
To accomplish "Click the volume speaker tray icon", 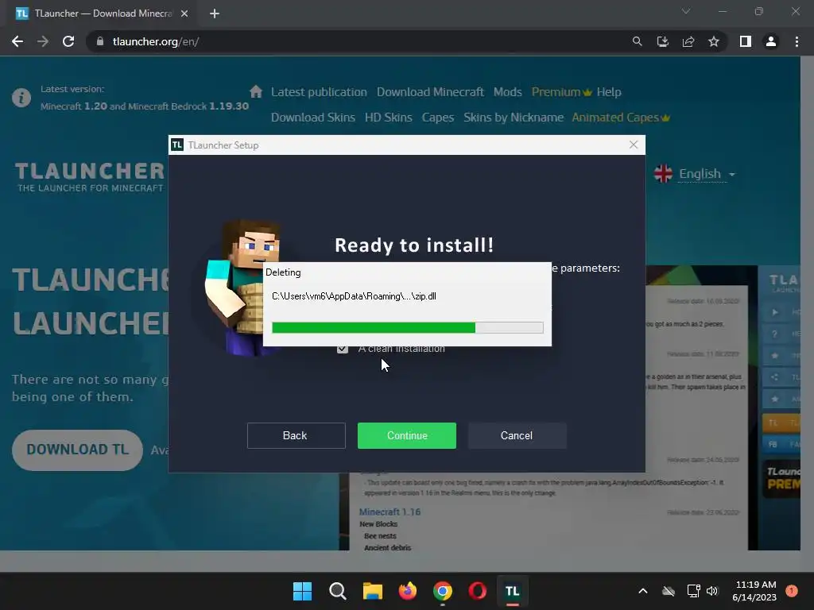I will pos(711,591).
